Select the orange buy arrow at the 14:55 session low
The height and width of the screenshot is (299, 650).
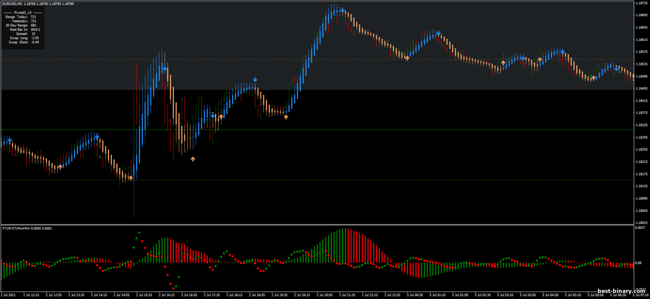pyautogui.click(x=130, y=178)
